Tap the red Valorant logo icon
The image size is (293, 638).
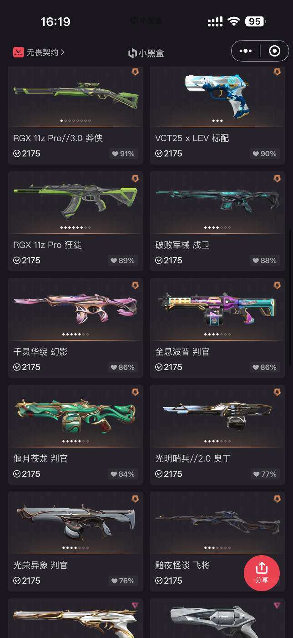(18, 52)
